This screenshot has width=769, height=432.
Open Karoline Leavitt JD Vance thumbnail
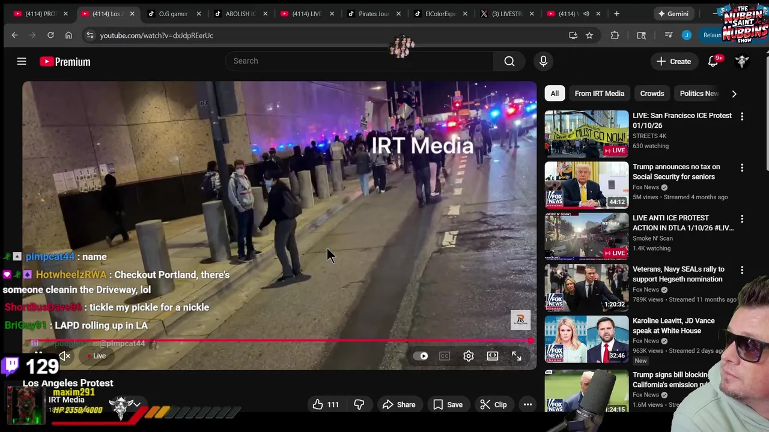[586, 339]
